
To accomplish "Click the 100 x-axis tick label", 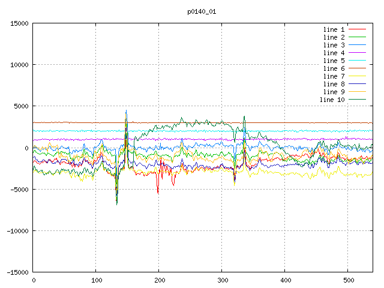I will 95,280.
